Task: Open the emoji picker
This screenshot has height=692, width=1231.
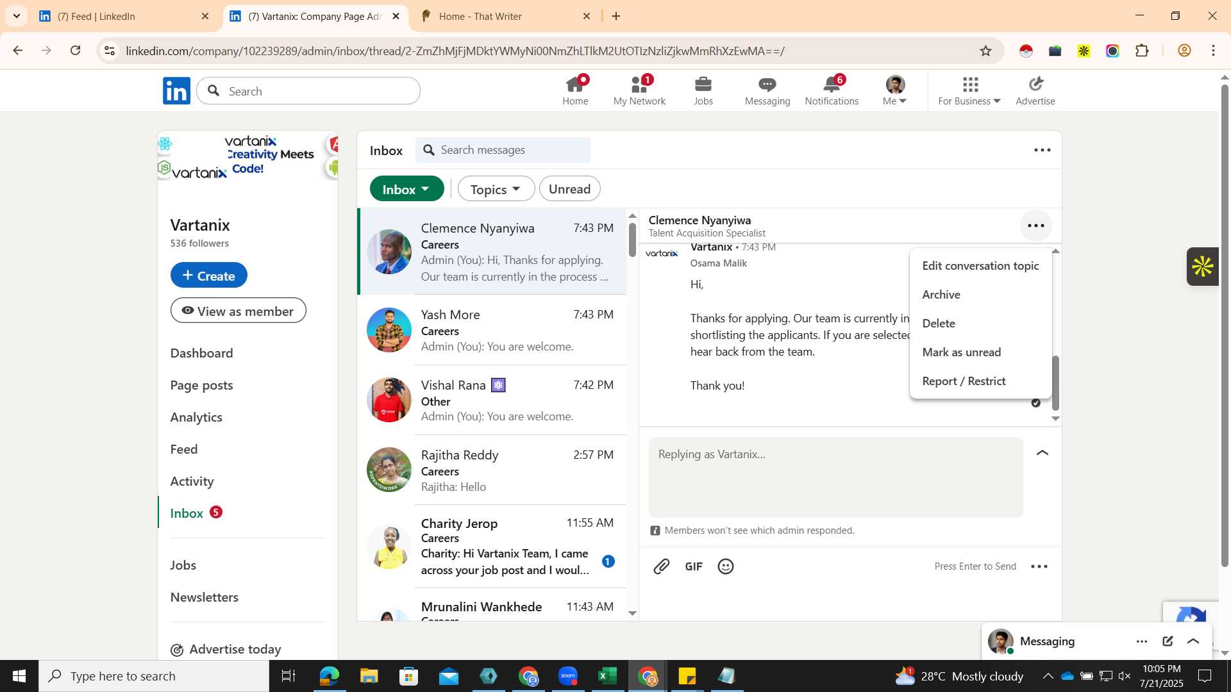Action: pos(726,566)
